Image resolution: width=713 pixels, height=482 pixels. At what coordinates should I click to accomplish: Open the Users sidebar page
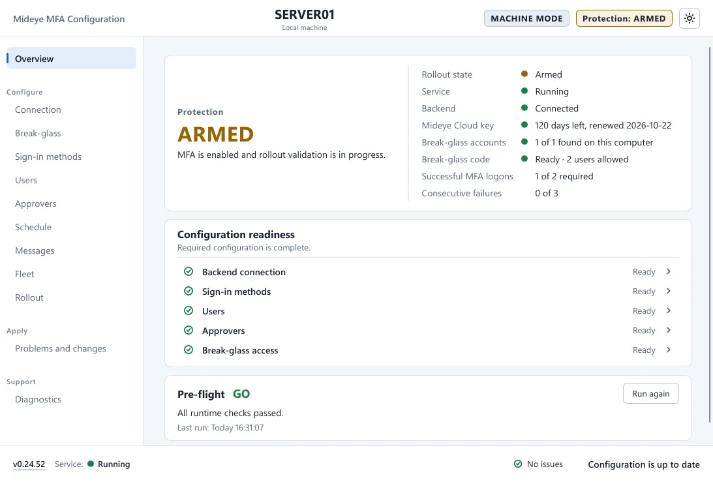point(26,180)
